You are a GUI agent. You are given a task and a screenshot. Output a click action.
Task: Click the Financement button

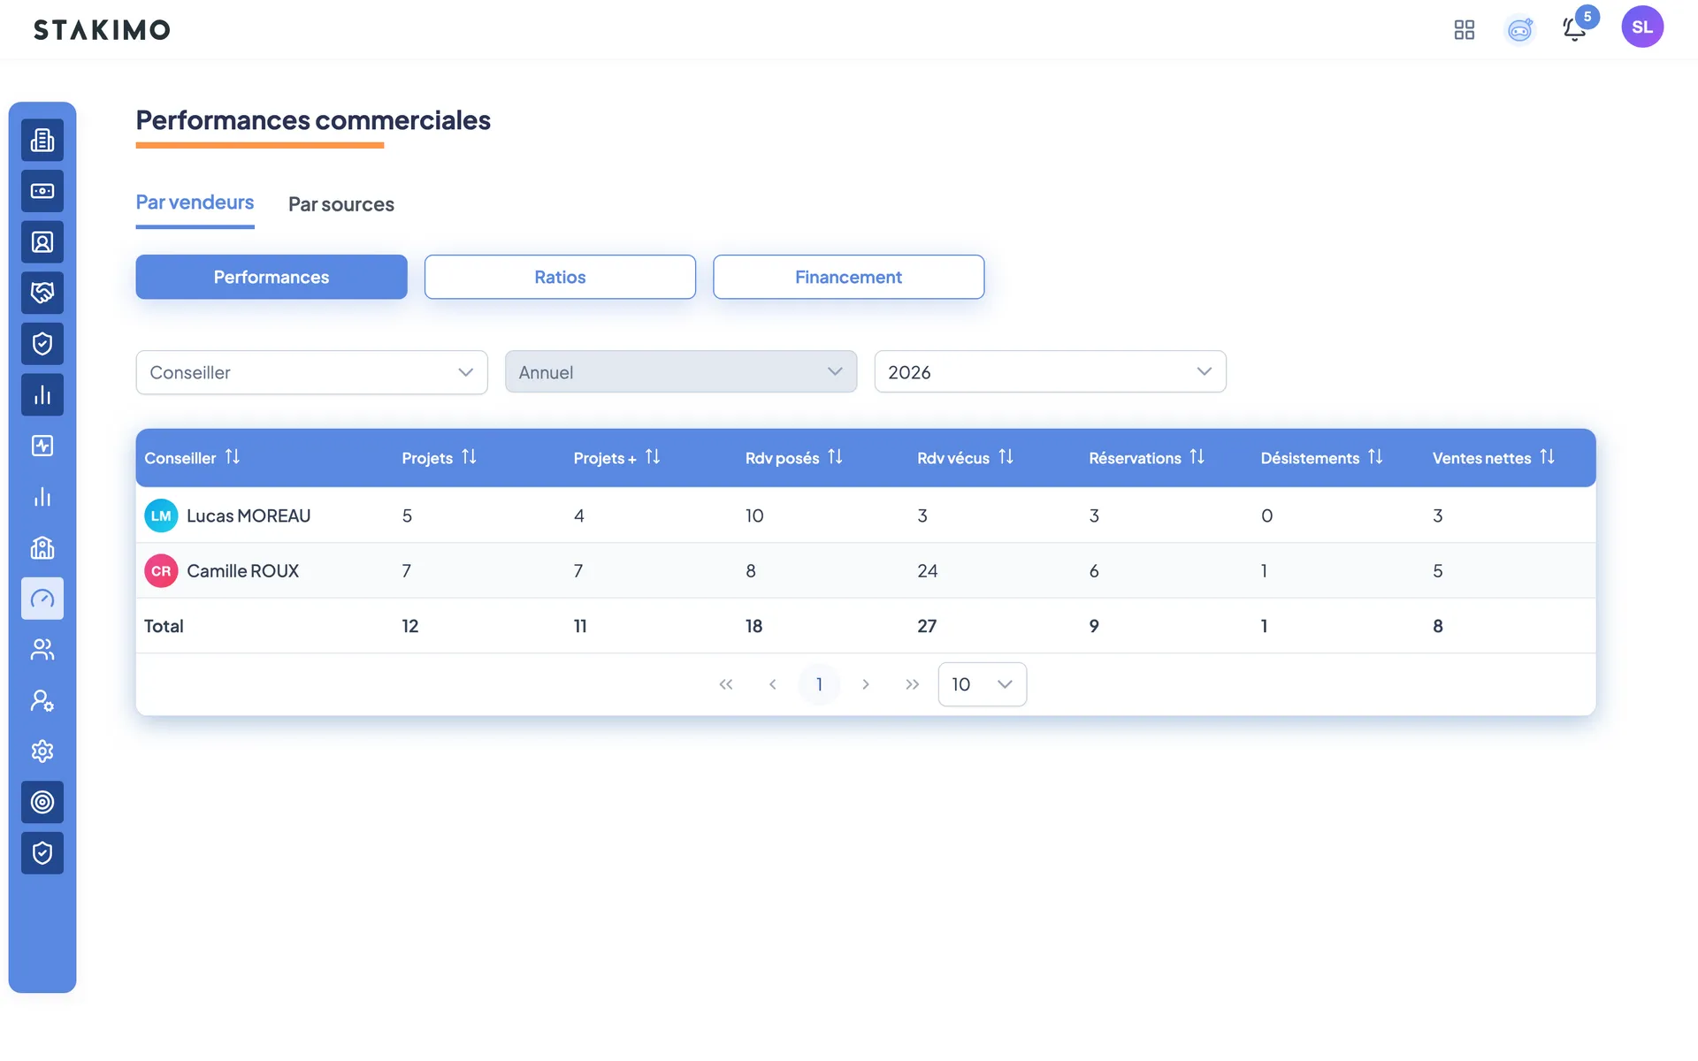point(848,277)
